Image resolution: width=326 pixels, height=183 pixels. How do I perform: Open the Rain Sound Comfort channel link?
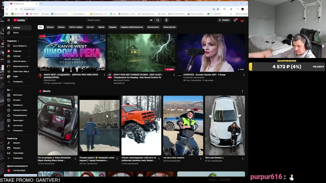click(x=121, y=80)
